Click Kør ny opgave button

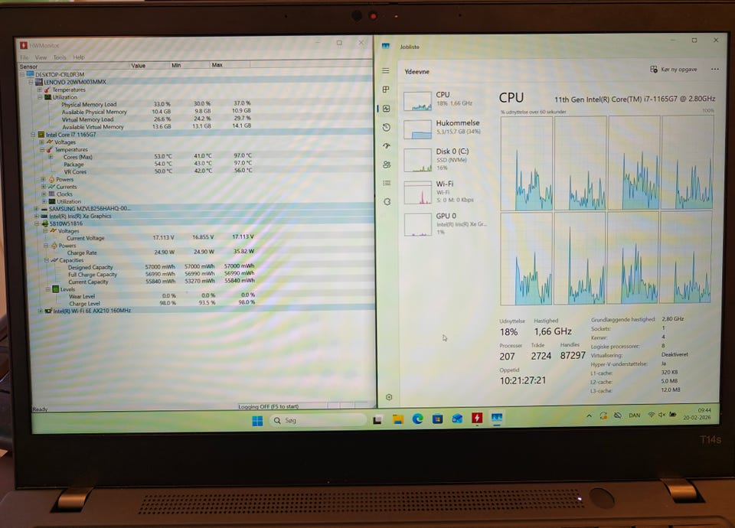tap(674, 70)
